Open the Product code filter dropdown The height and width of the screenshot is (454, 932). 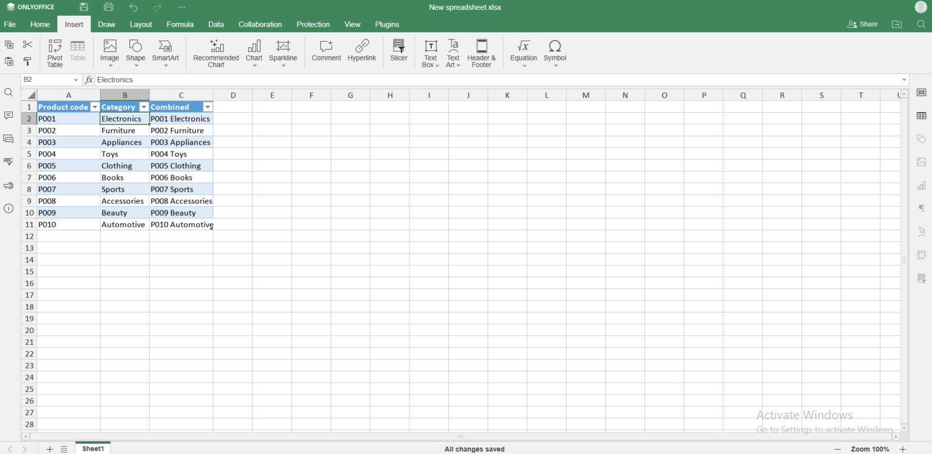point(95,107)
